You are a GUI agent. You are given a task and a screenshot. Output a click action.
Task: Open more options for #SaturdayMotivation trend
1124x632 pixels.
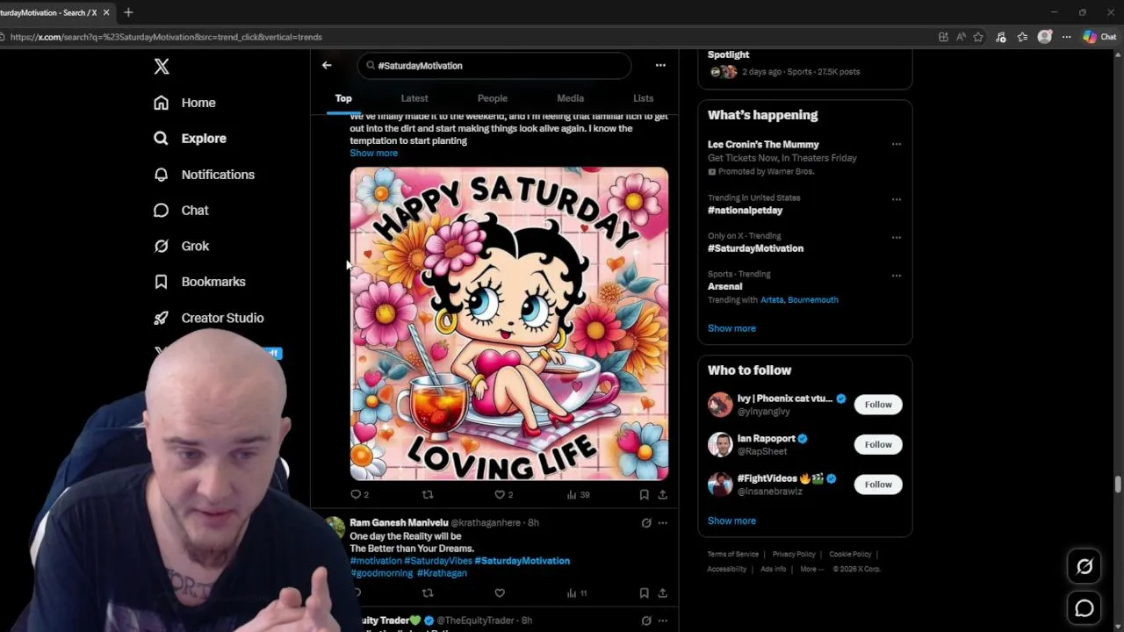point(896,237)
